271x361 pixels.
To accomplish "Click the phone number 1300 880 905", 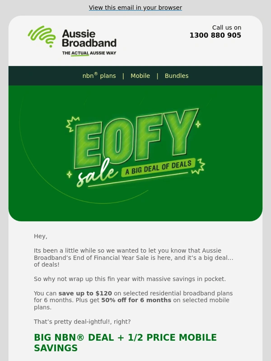I will (215, 36).
